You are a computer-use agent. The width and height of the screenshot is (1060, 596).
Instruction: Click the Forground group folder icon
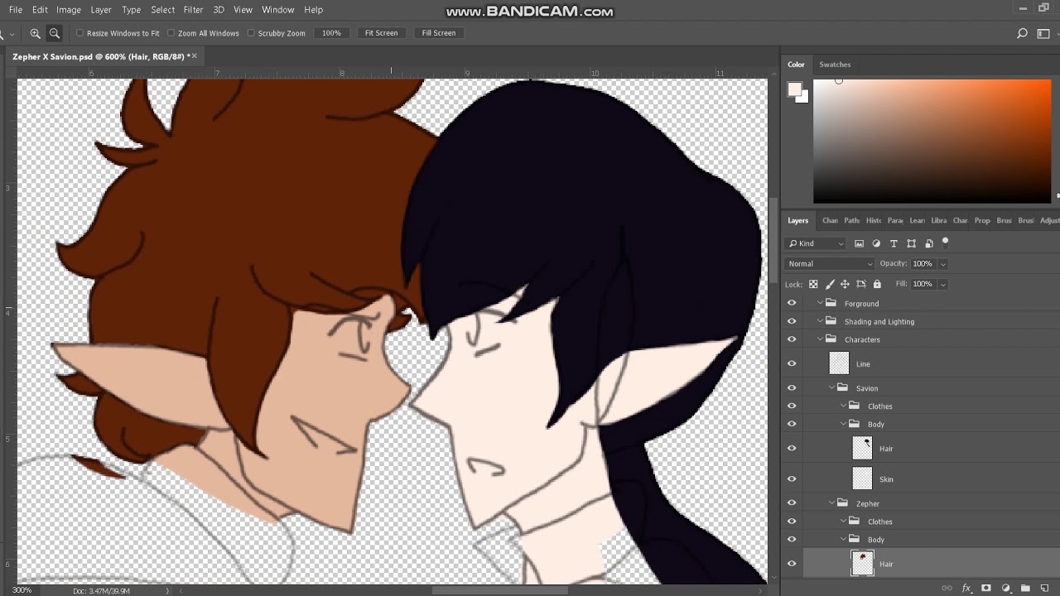831,303
